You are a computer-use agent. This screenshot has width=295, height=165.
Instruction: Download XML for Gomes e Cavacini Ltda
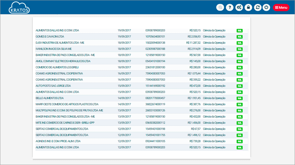click(240, 37)
